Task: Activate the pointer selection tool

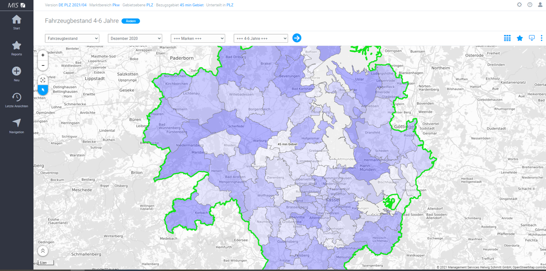Action: 43,90
